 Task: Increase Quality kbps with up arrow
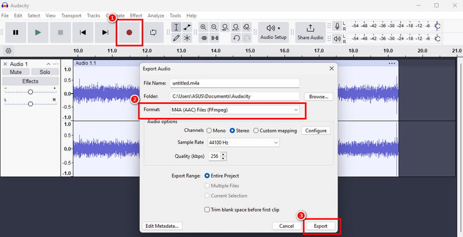pos(223,154)
